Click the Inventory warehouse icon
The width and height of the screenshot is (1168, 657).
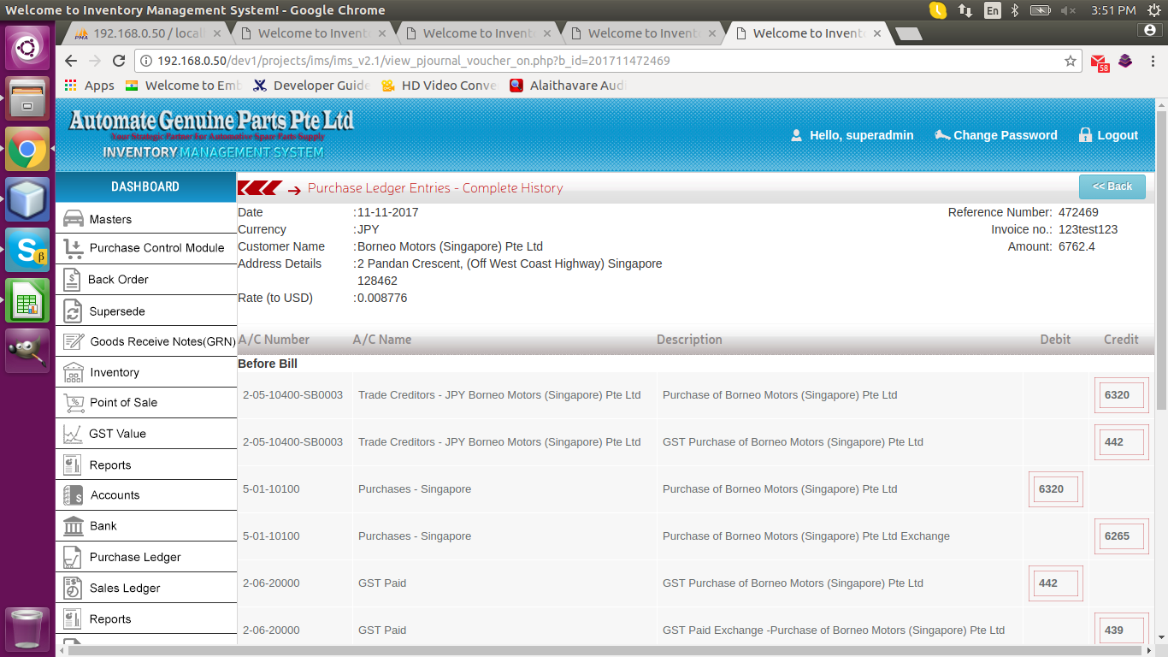(74, 373)
